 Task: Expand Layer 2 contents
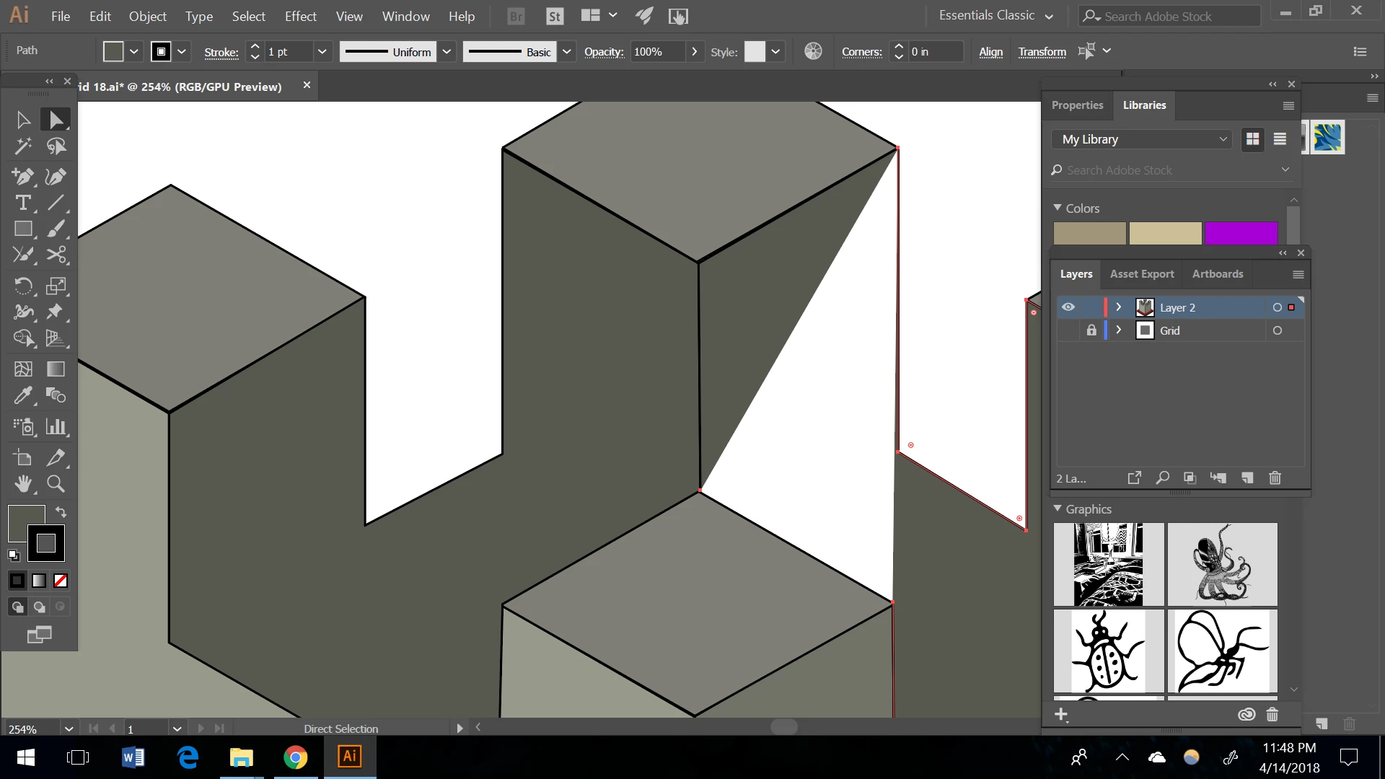(1119, 307)
